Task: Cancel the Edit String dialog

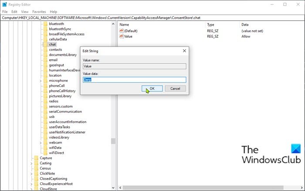Action: pos(175,89)
